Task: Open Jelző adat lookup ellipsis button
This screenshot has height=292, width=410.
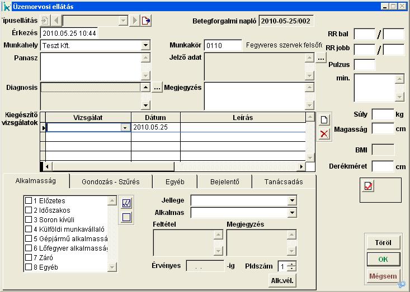Action: point(321,58)
